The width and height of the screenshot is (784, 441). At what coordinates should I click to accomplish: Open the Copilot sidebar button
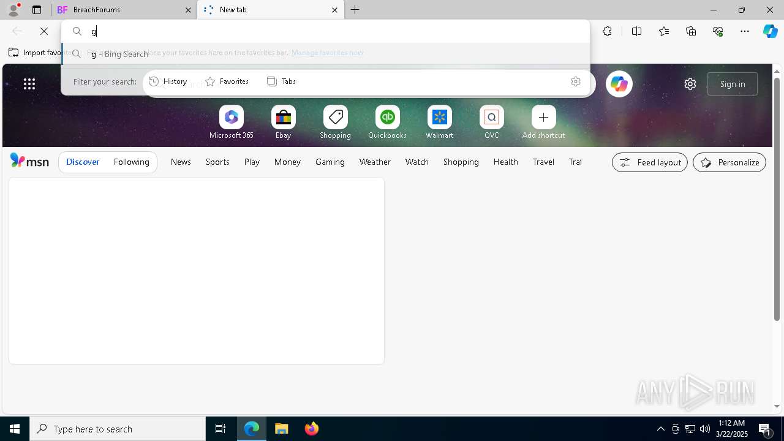click(x=770, y=31)
